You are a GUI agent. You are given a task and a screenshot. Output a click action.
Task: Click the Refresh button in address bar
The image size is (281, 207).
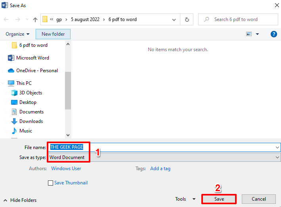click(x=187, y=19)
